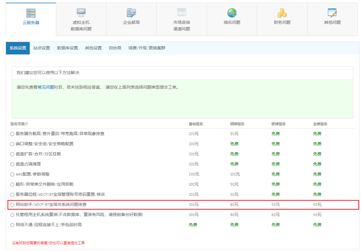Click 我们建议您可以使用以下方法解决 heading
361x252 pixels.
pyautogui.click(x=48, y=73)
